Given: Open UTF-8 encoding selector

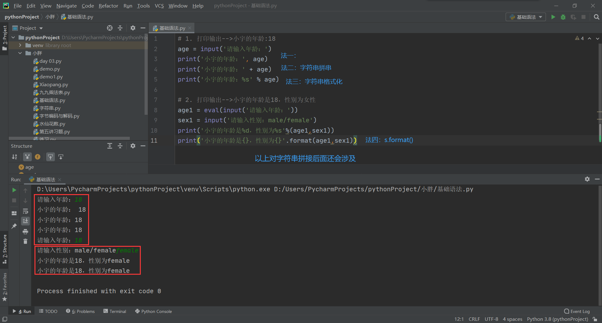Looking at the screenshot, I should (491, 319).
